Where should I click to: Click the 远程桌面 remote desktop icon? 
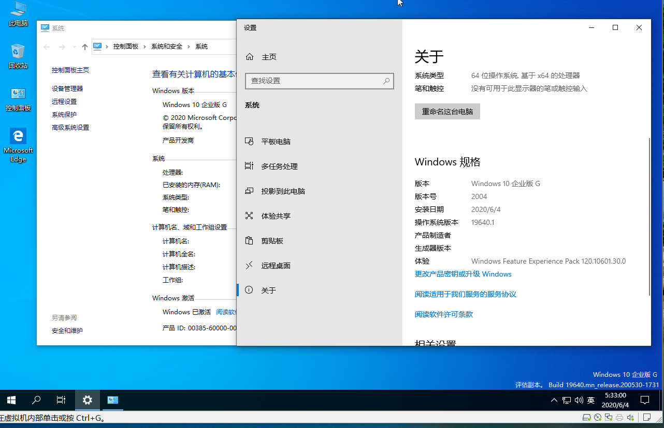(x=249, y=266)
